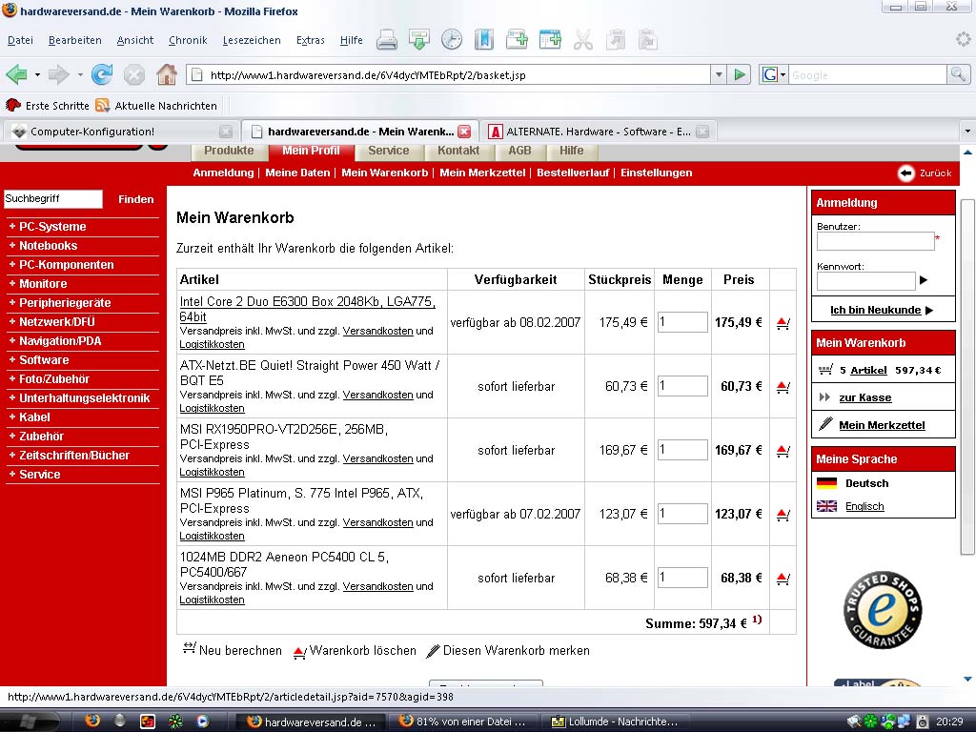
Task: Click the page vertical scrollbar
Action: pyautogui.click(x=966, y=377)
